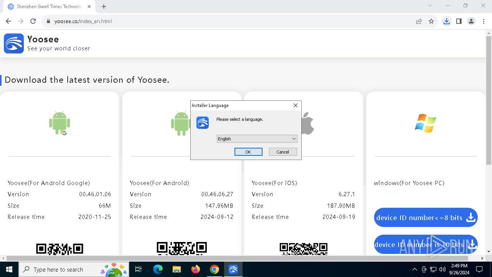Open Task View in taskbar
The width and height of the screenshot is (492, 277).
138,269
